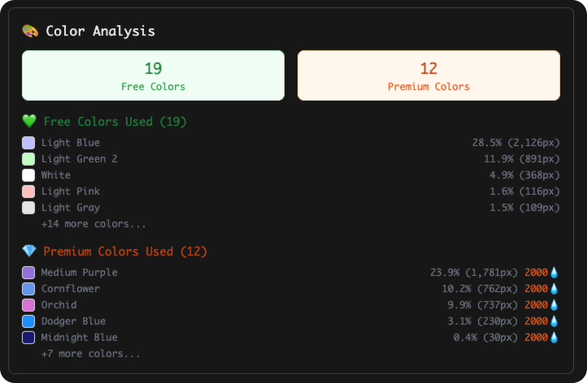
Task: Click the droplet icon on Orchid row
Action: [554, 305]
